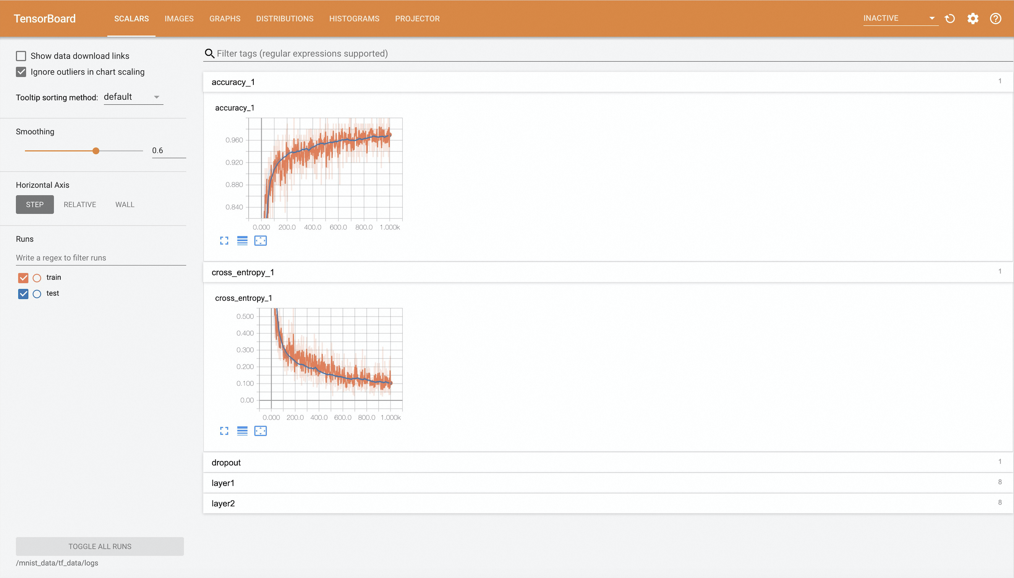Enable Show data download links checkbox
The height and width of the screenshot is (578, 1014).
(21, 56)
